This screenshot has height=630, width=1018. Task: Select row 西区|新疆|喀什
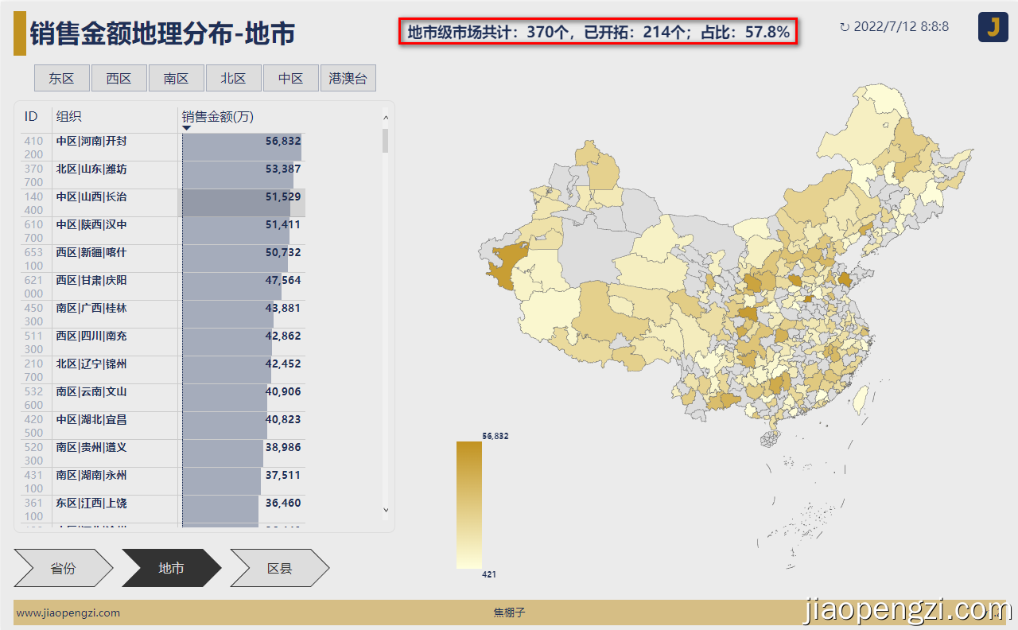click(163, 259)
